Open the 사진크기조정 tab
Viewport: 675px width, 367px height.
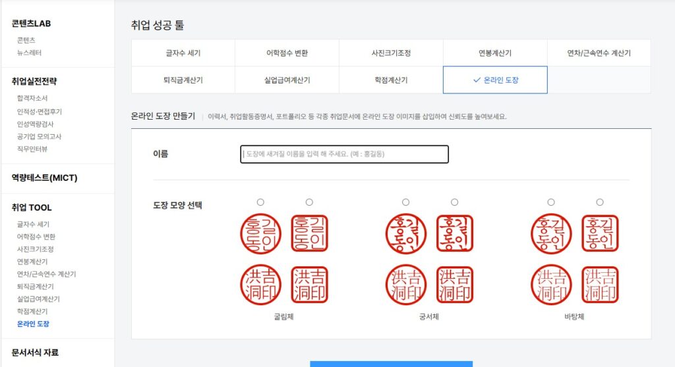coord(391,53)
